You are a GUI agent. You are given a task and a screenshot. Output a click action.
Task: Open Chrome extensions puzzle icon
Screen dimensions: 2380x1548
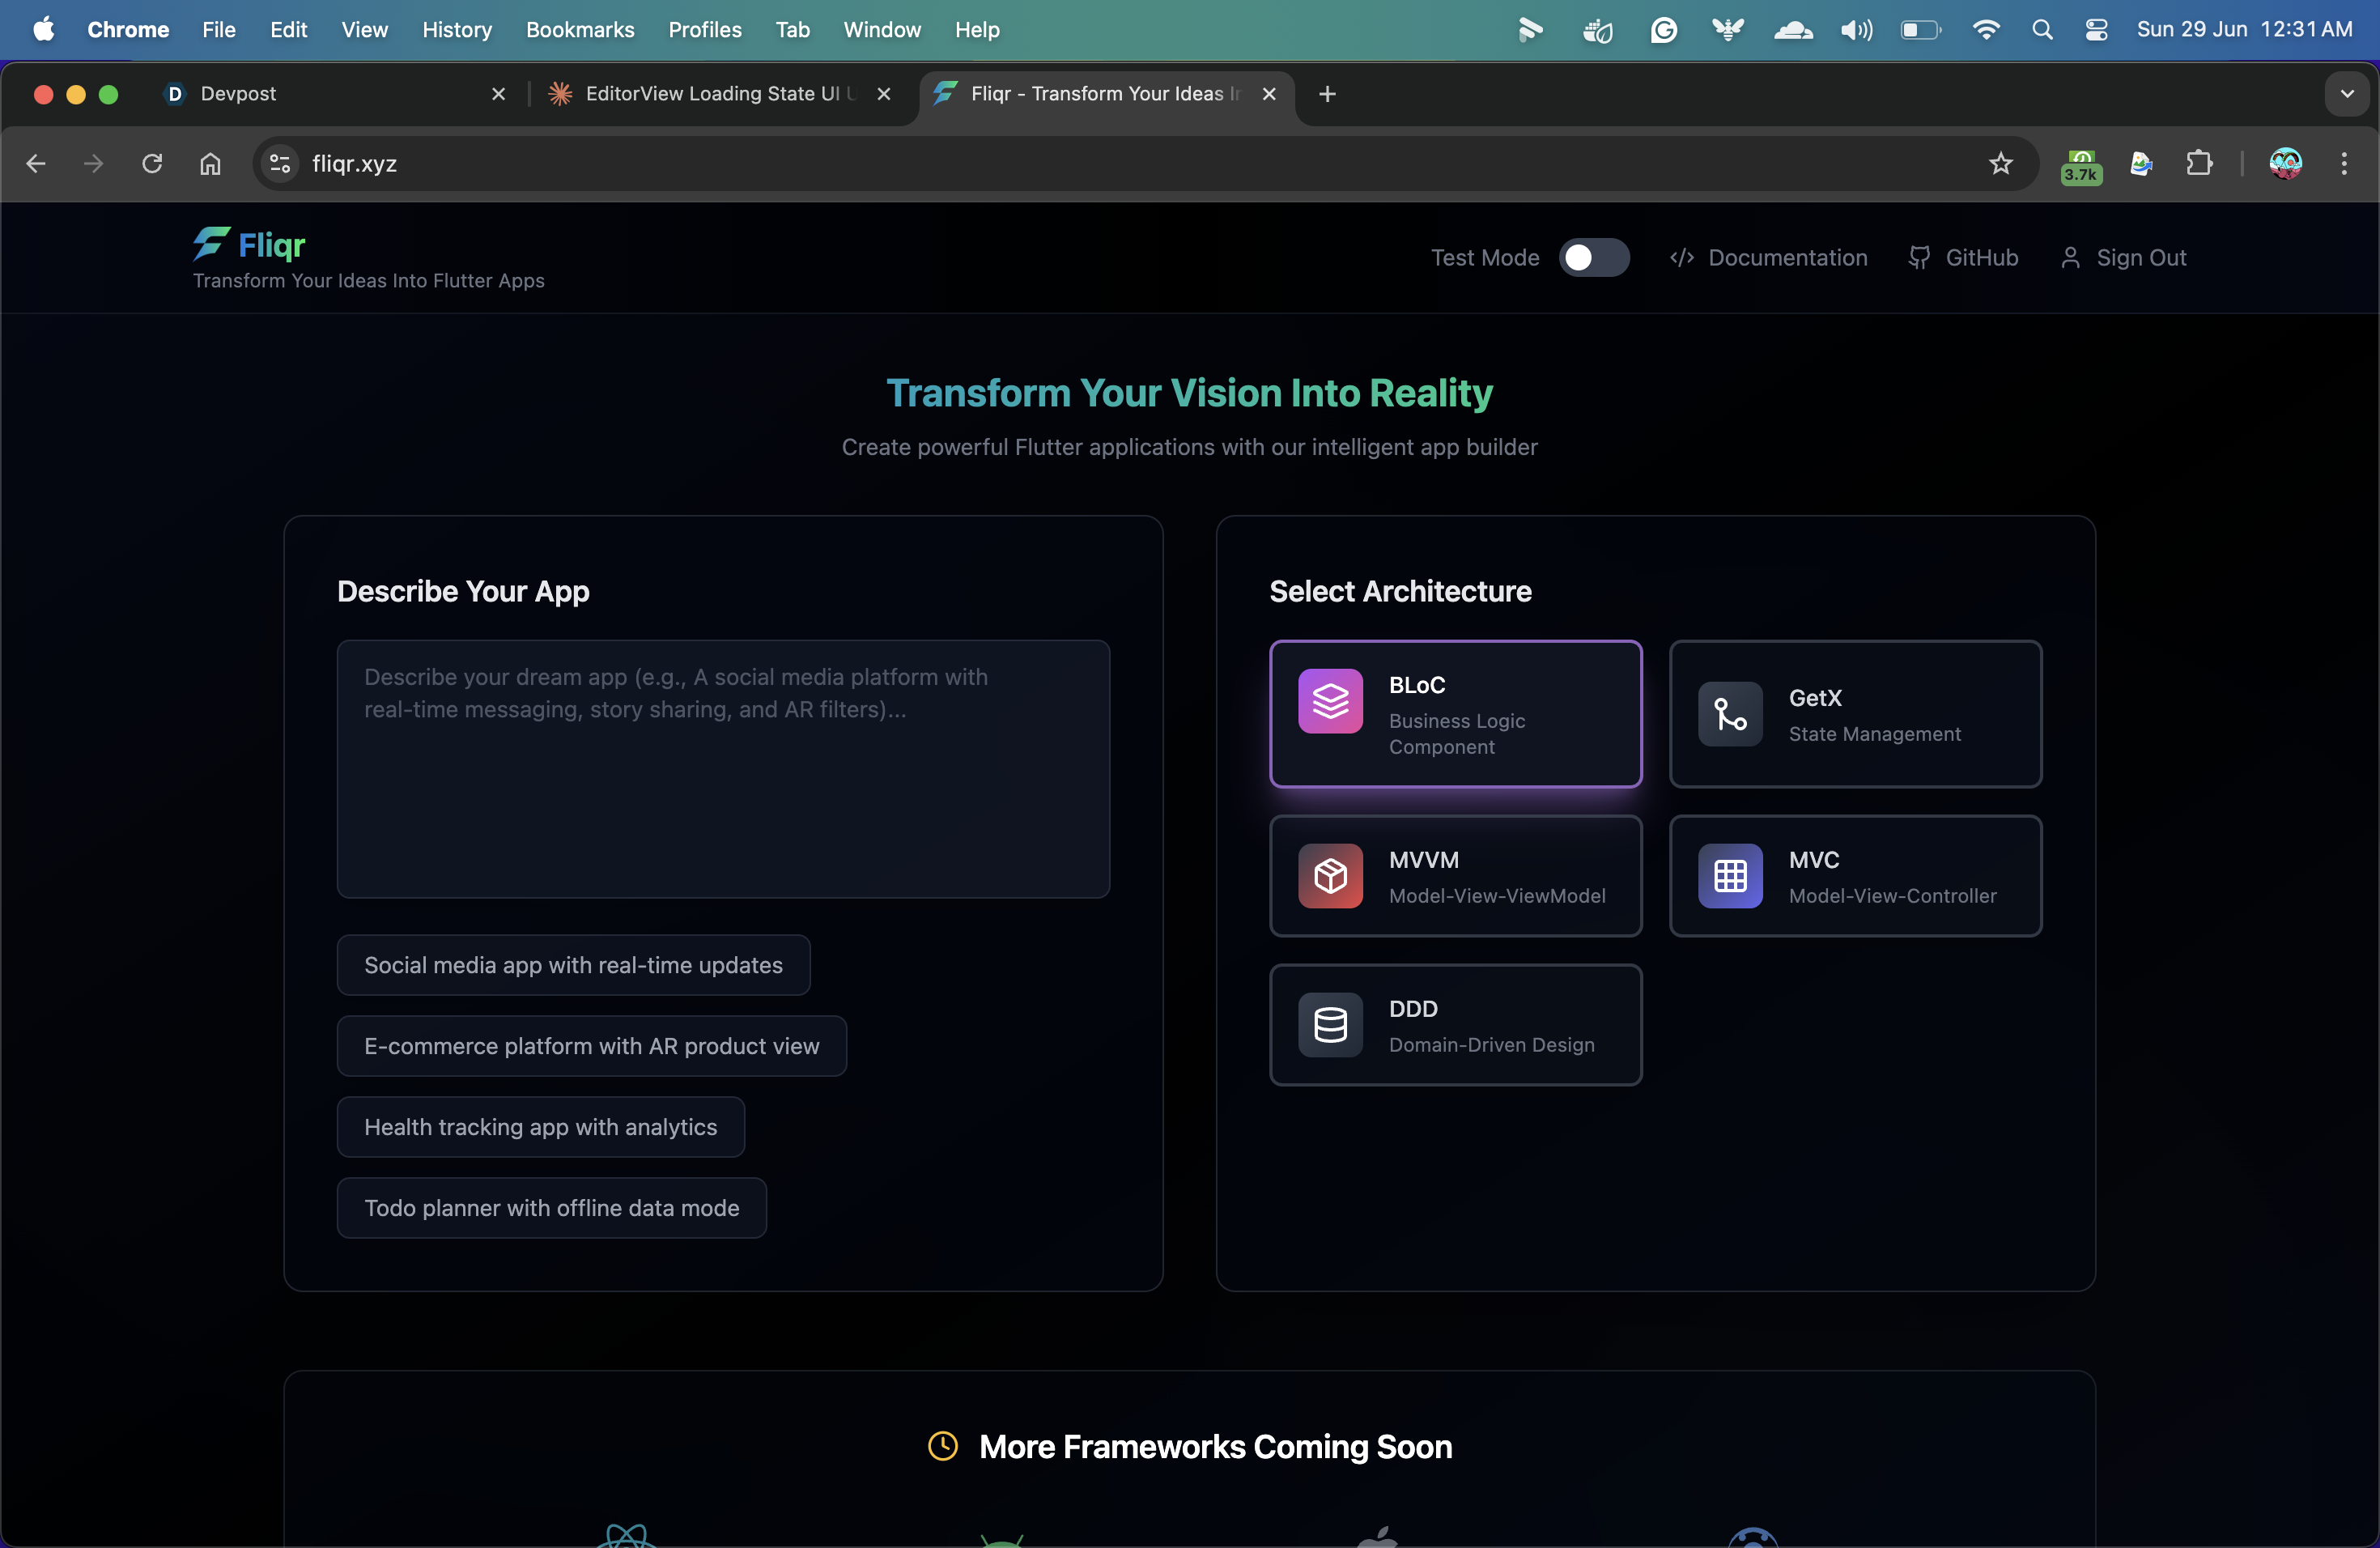pos(2199,164)
